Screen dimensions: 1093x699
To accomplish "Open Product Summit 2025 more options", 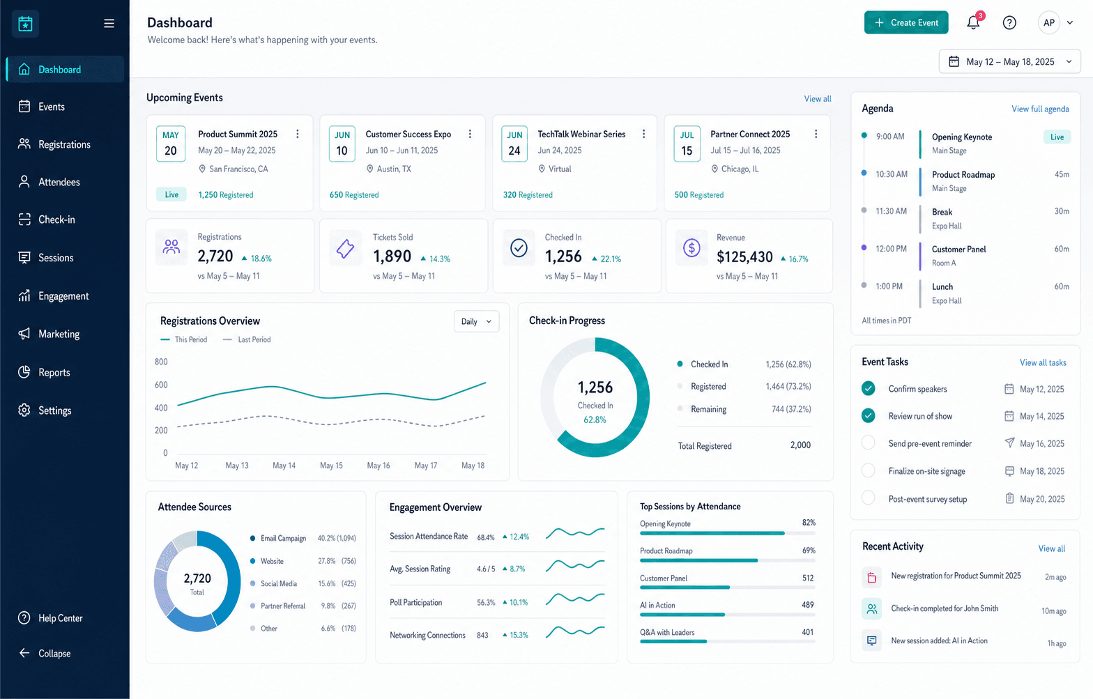I will point(298,134).
